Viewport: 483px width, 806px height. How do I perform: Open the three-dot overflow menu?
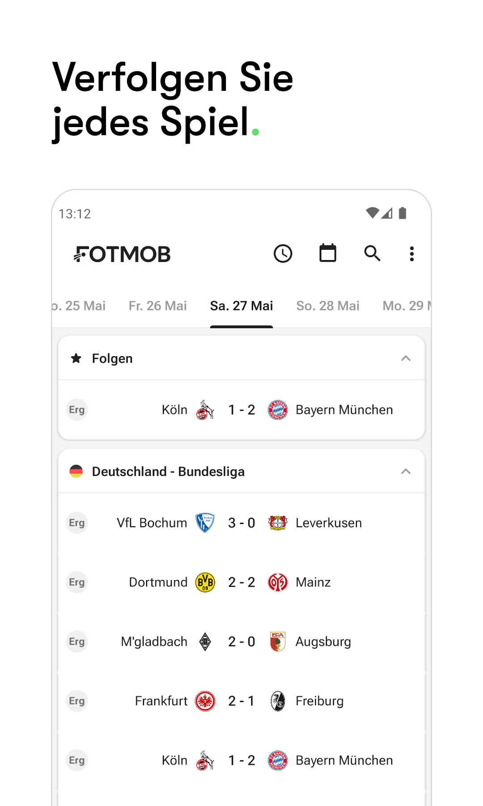click(x=412, y=254)
